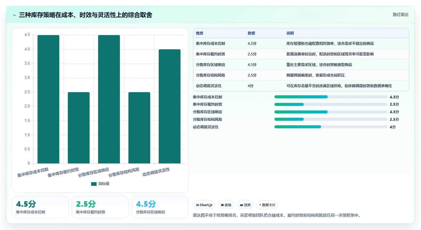Viewport: 421px width, 230px height.
Task: Click the lightning icon beside the title
Action: [15, 15]
